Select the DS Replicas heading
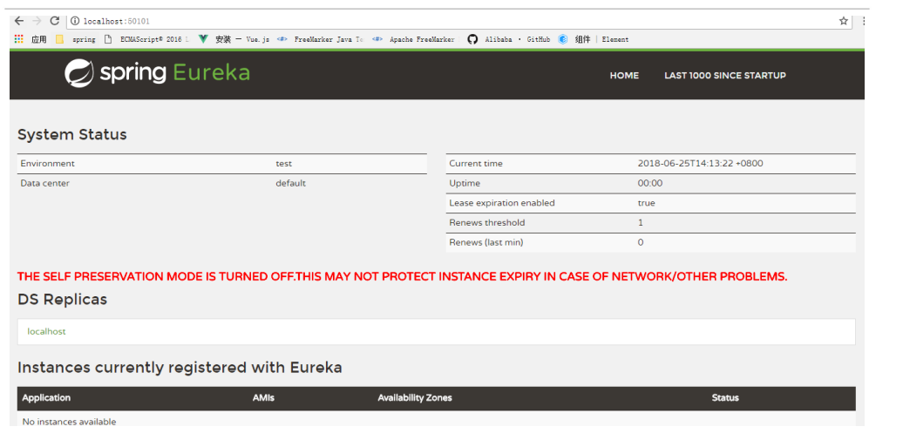 pyautogui.click(x=62, y=300)
